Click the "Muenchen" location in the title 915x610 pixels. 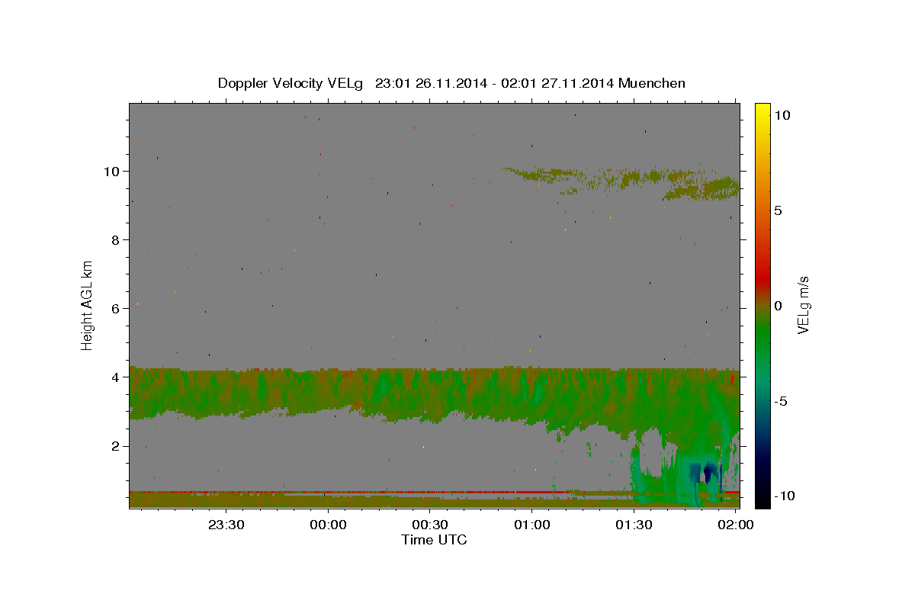tap(652, 83)
